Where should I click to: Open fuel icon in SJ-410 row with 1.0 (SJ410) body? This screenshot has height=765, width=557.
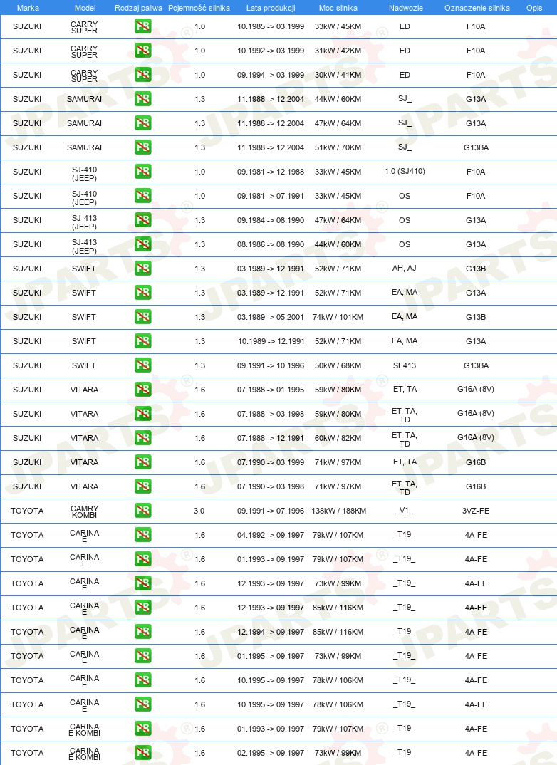click(x=143, y=172)
